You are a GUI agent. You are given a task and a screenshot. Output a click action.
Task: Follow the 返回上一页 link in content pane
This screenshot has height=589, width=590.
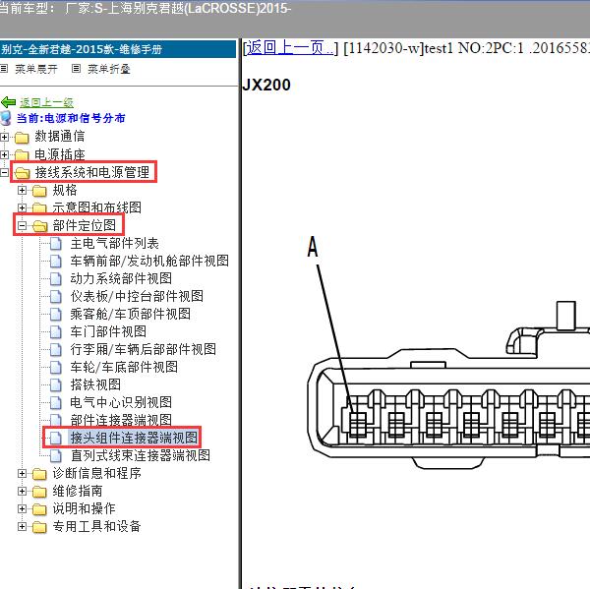290,48
